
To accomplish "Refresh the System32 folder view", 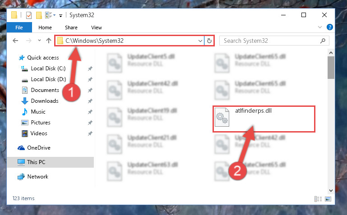I will [209, 41].
